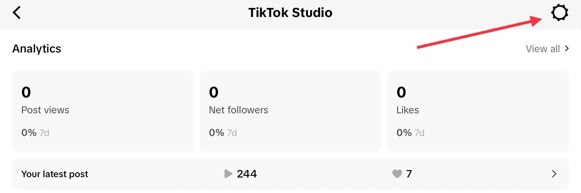The image size is (581, 193).
Task: Open the Post views analytics card
Action: pyautogui.click(x=103, y=111)
